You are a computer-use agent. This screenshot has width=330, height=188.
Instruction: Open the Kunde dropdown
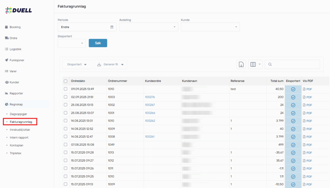pyautogui.click(x=210, y=27)
